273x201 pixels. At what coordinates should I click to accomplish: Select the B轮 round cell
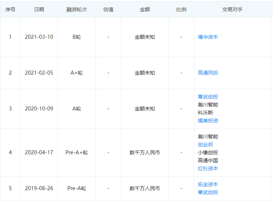pos(77,37)
